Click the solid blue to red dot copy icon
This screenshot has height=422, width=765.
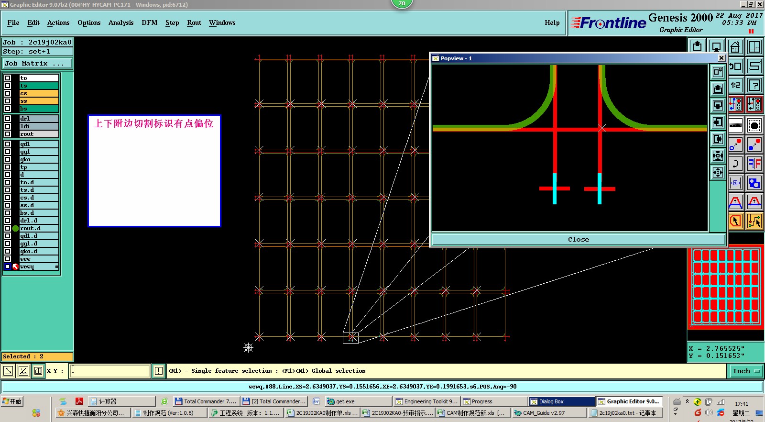[754, 144]
